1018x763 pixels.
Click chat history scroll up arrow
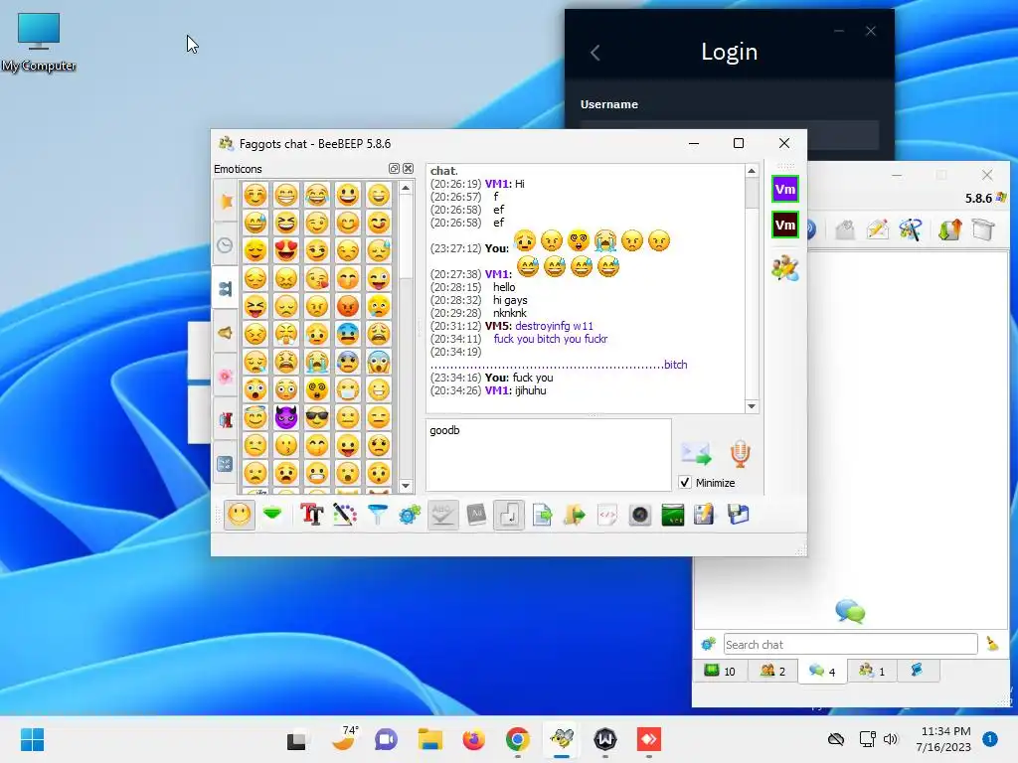(752, 171)
